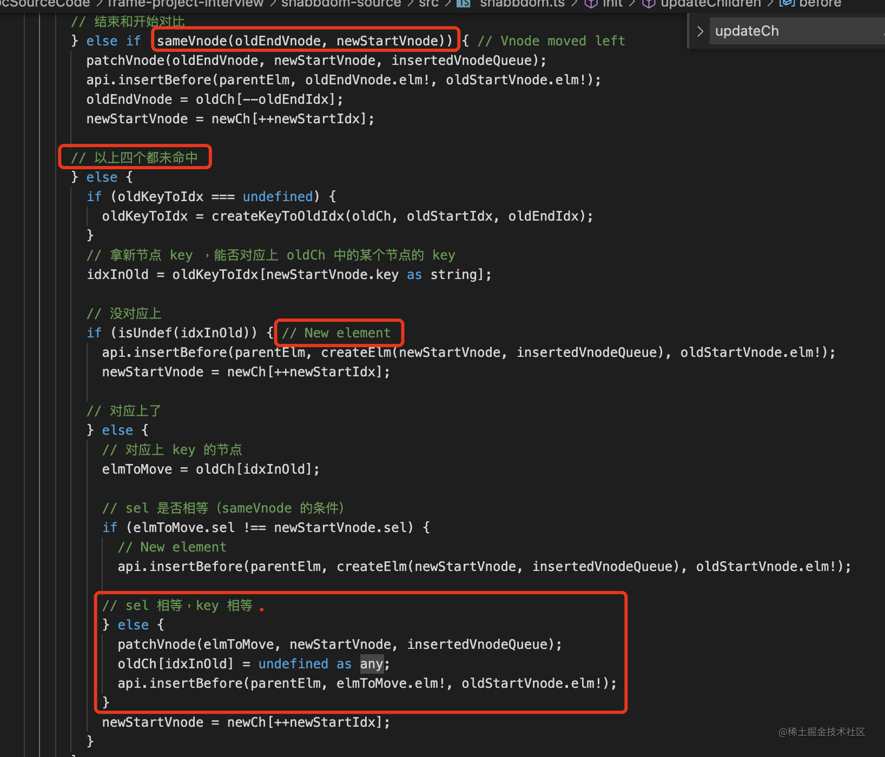Click the before breadcrumb item
The width and height of the screenshot is (885, 757).
[x=820, y=3]
